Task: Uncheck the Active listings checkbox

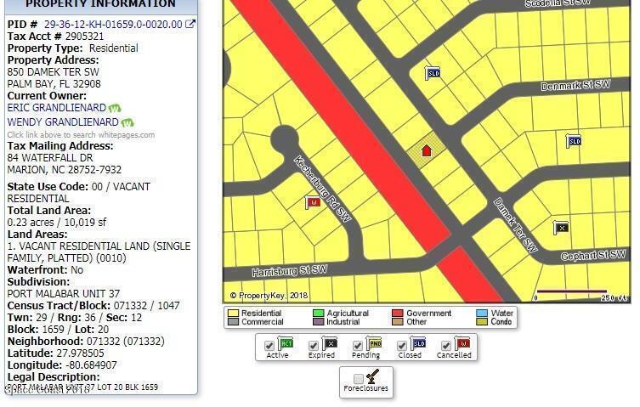Action: tap(269, 346)
